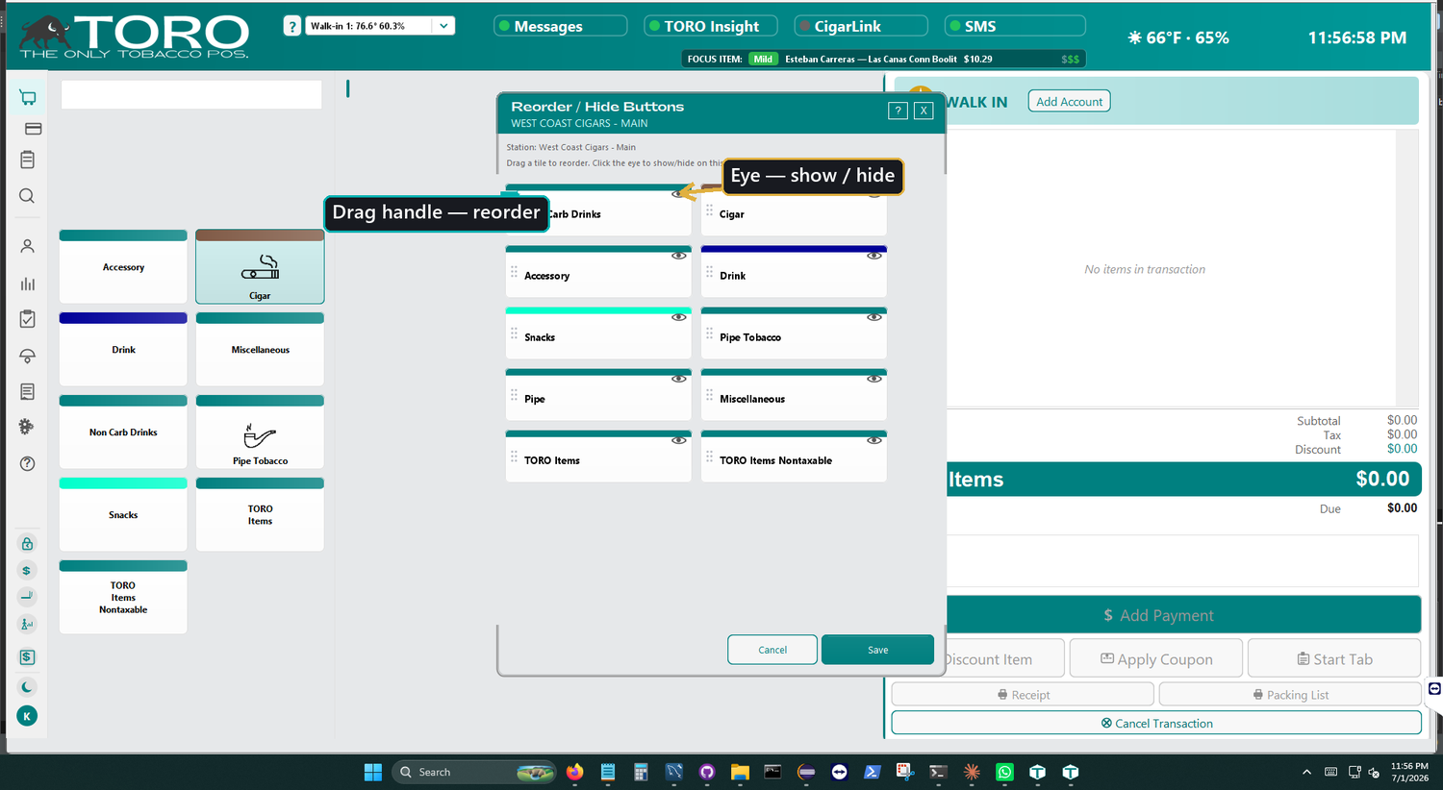Click the question mark help icon in sidebar
Viewport: 1443px width, 790px height.
pos(27,463)
